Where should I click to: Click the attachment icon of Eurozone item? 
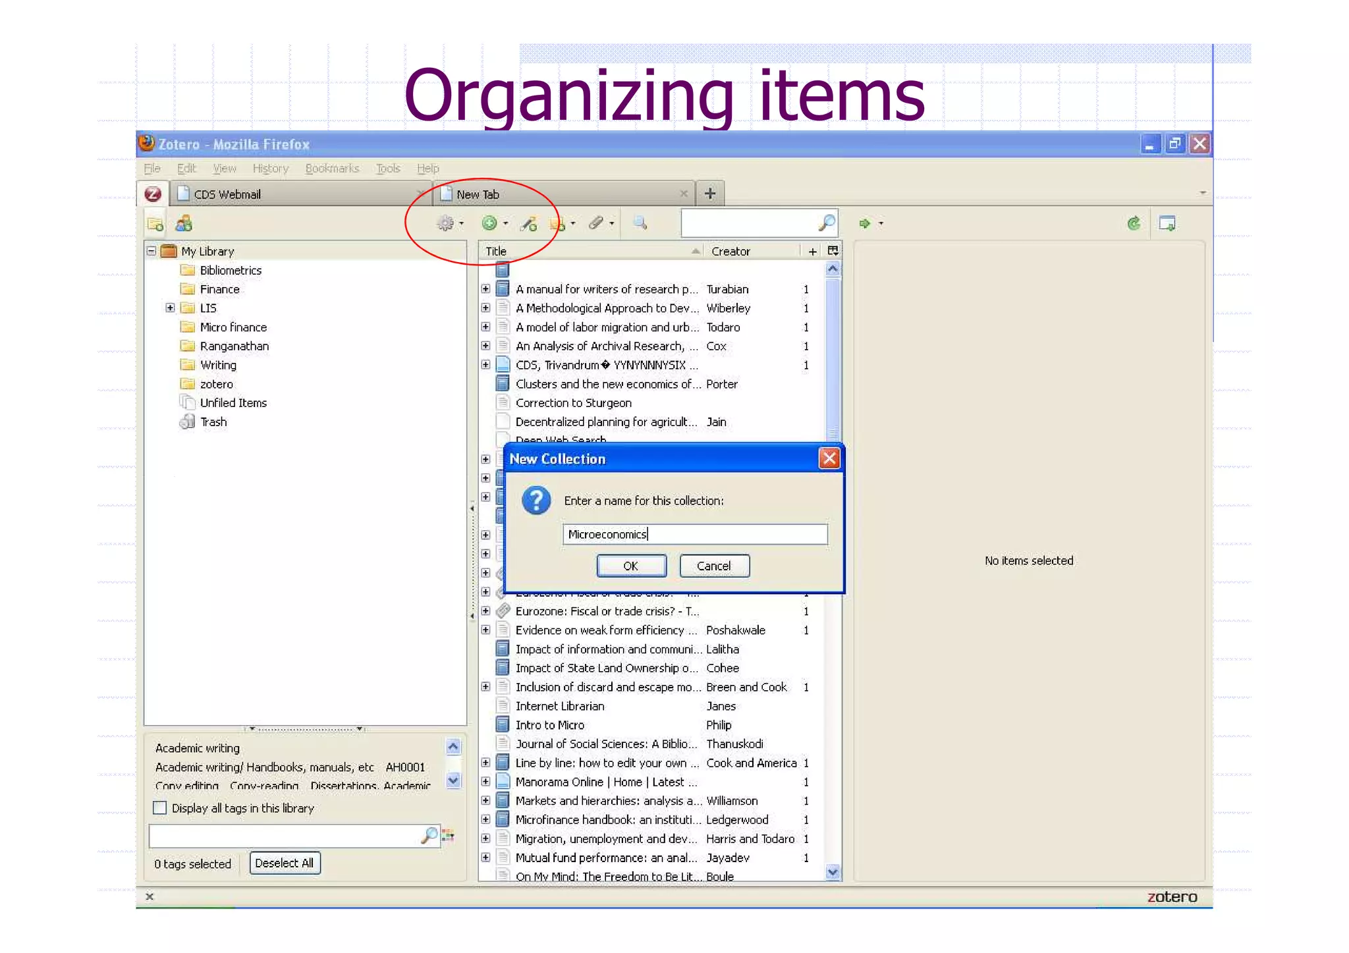coord(503,611)
